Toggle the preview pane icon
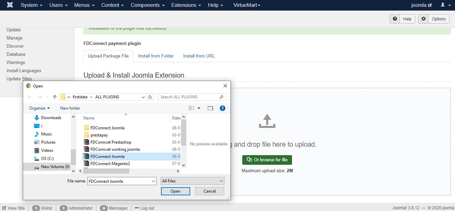The width and height of the screenshot is (455, 211). [210, 108]
